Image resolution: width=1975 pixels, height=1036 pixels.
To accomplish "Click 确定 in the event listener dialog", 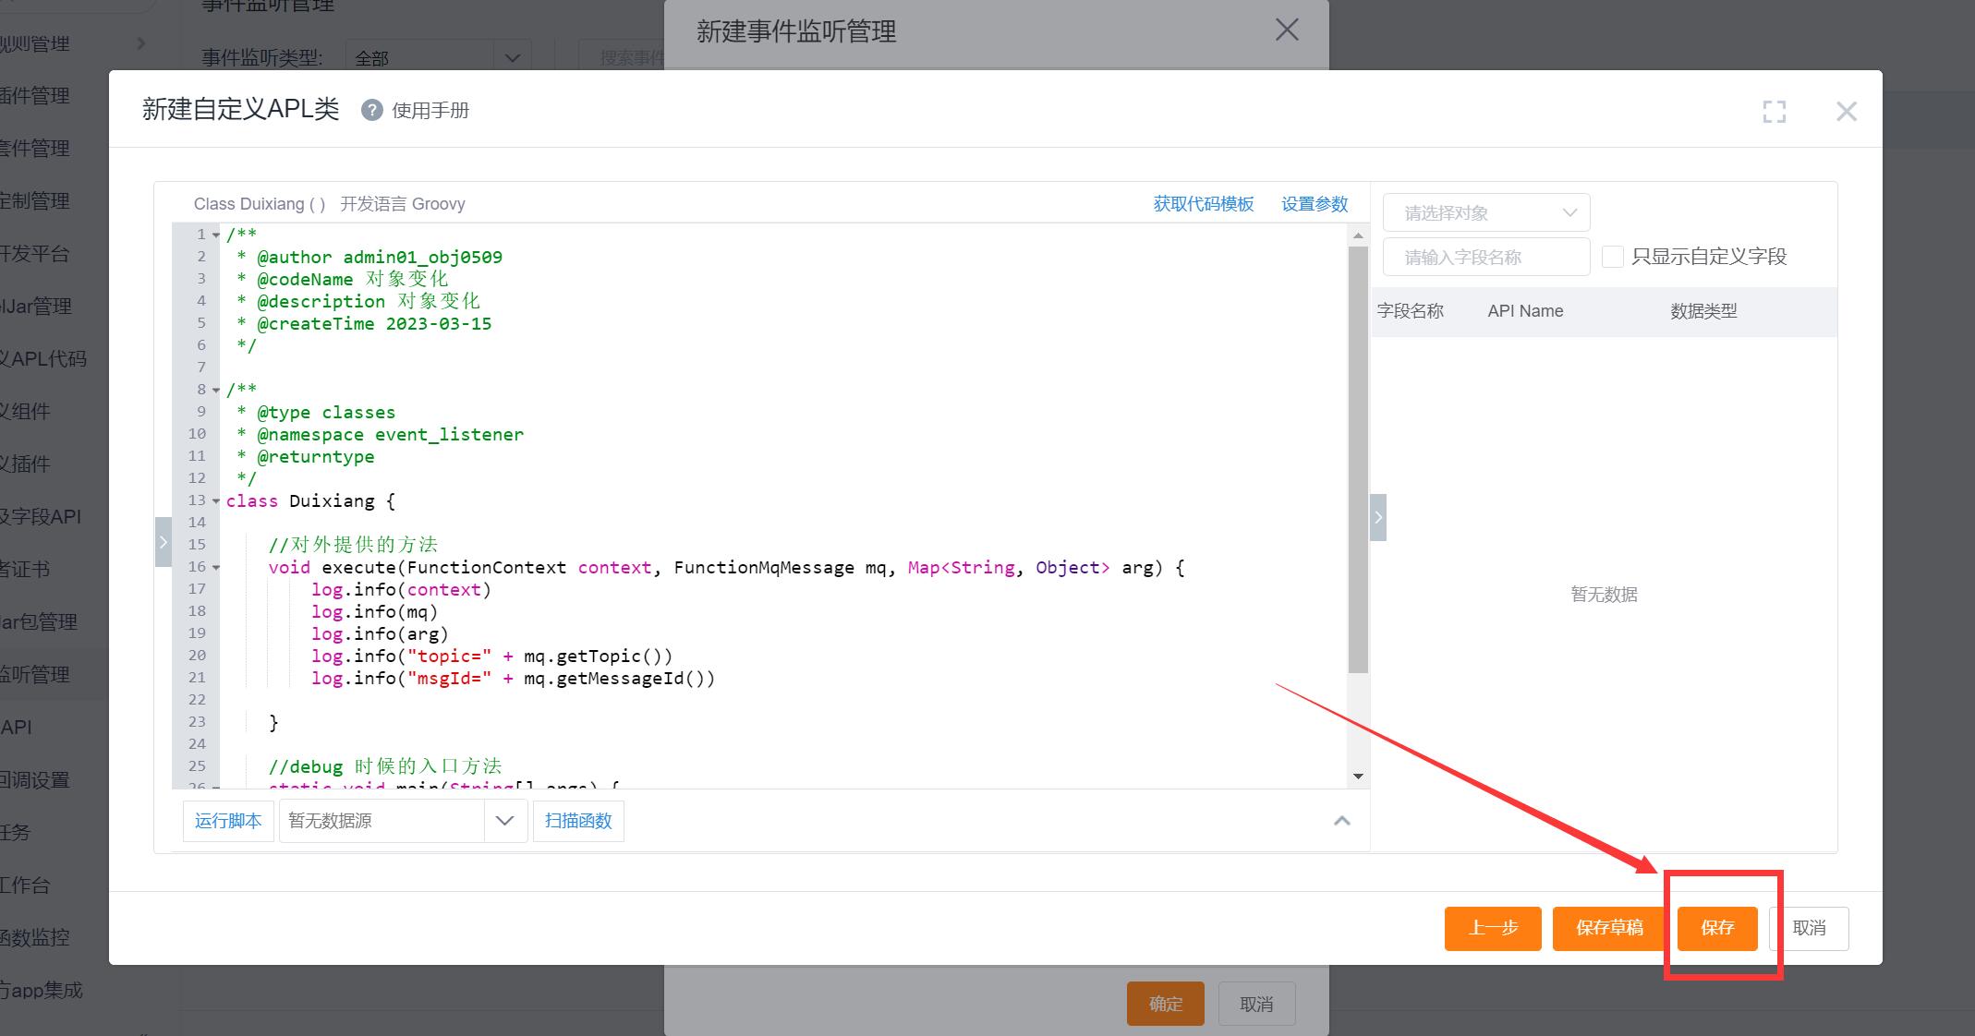I will pyautogui.click(x=1166, y=1004).
